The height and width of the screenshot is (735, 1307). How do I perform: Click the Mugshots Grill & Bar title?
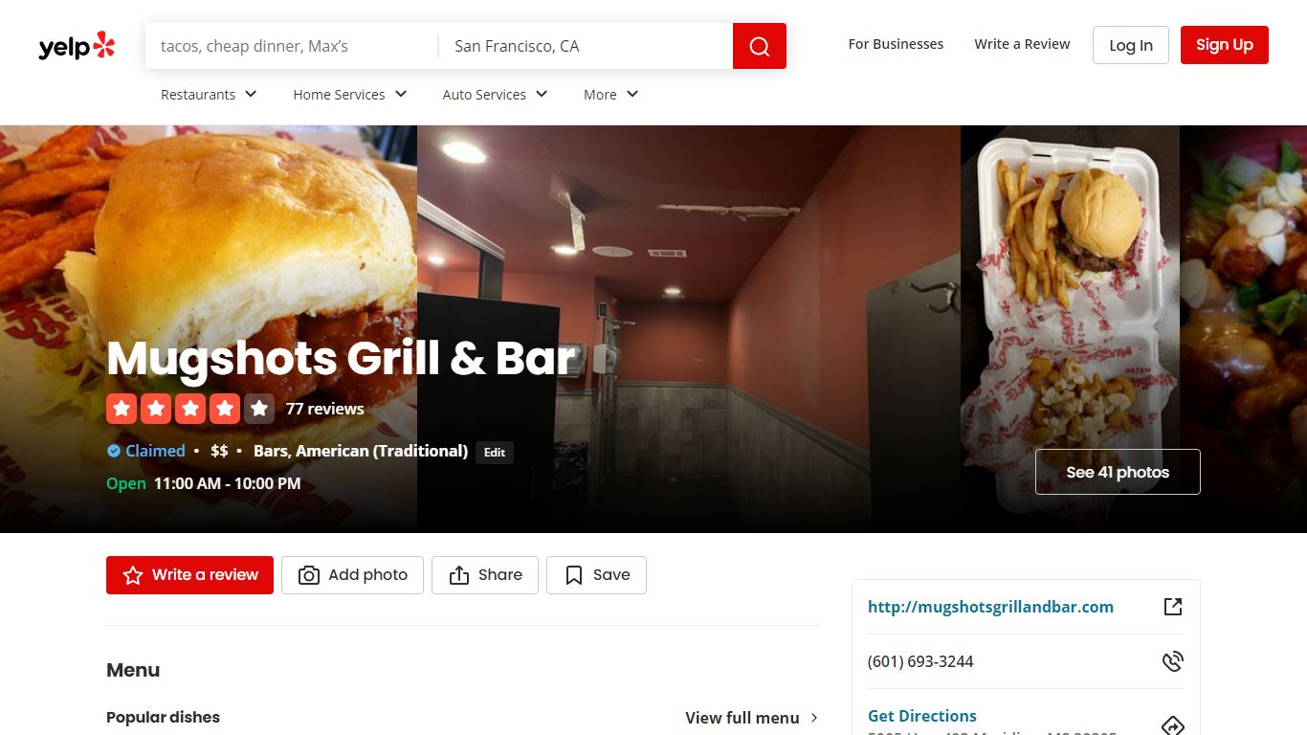pos(342,359)
